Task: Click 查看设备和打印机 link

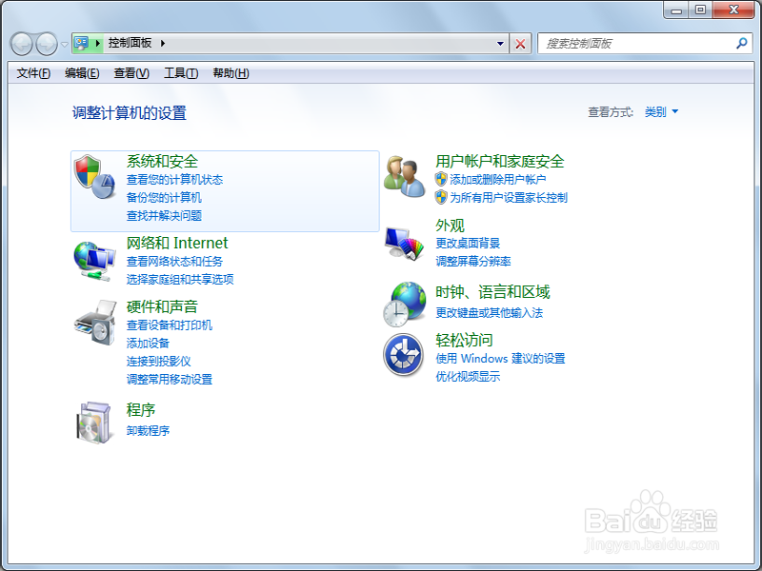Action: point(170,325)
